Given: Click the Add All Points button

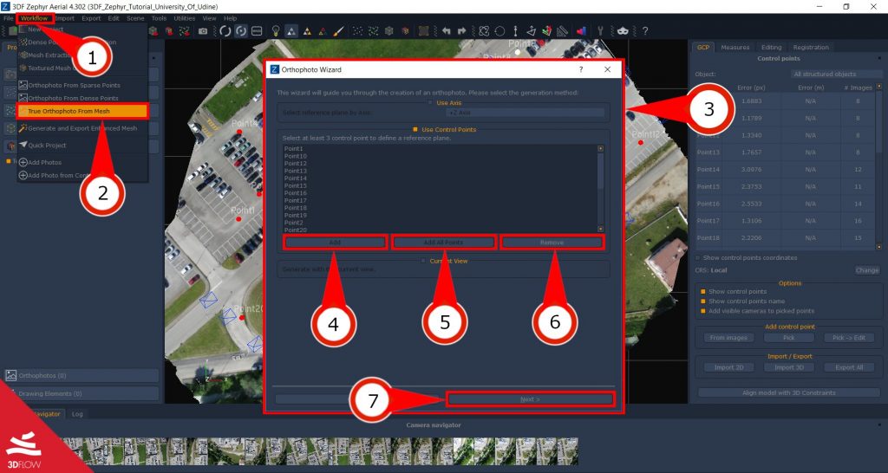Looking at the screenshot, I should pyautogui.click(x=443, y=243).
